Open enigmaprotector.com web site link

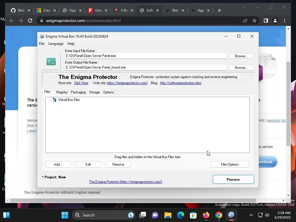point(127,83)
